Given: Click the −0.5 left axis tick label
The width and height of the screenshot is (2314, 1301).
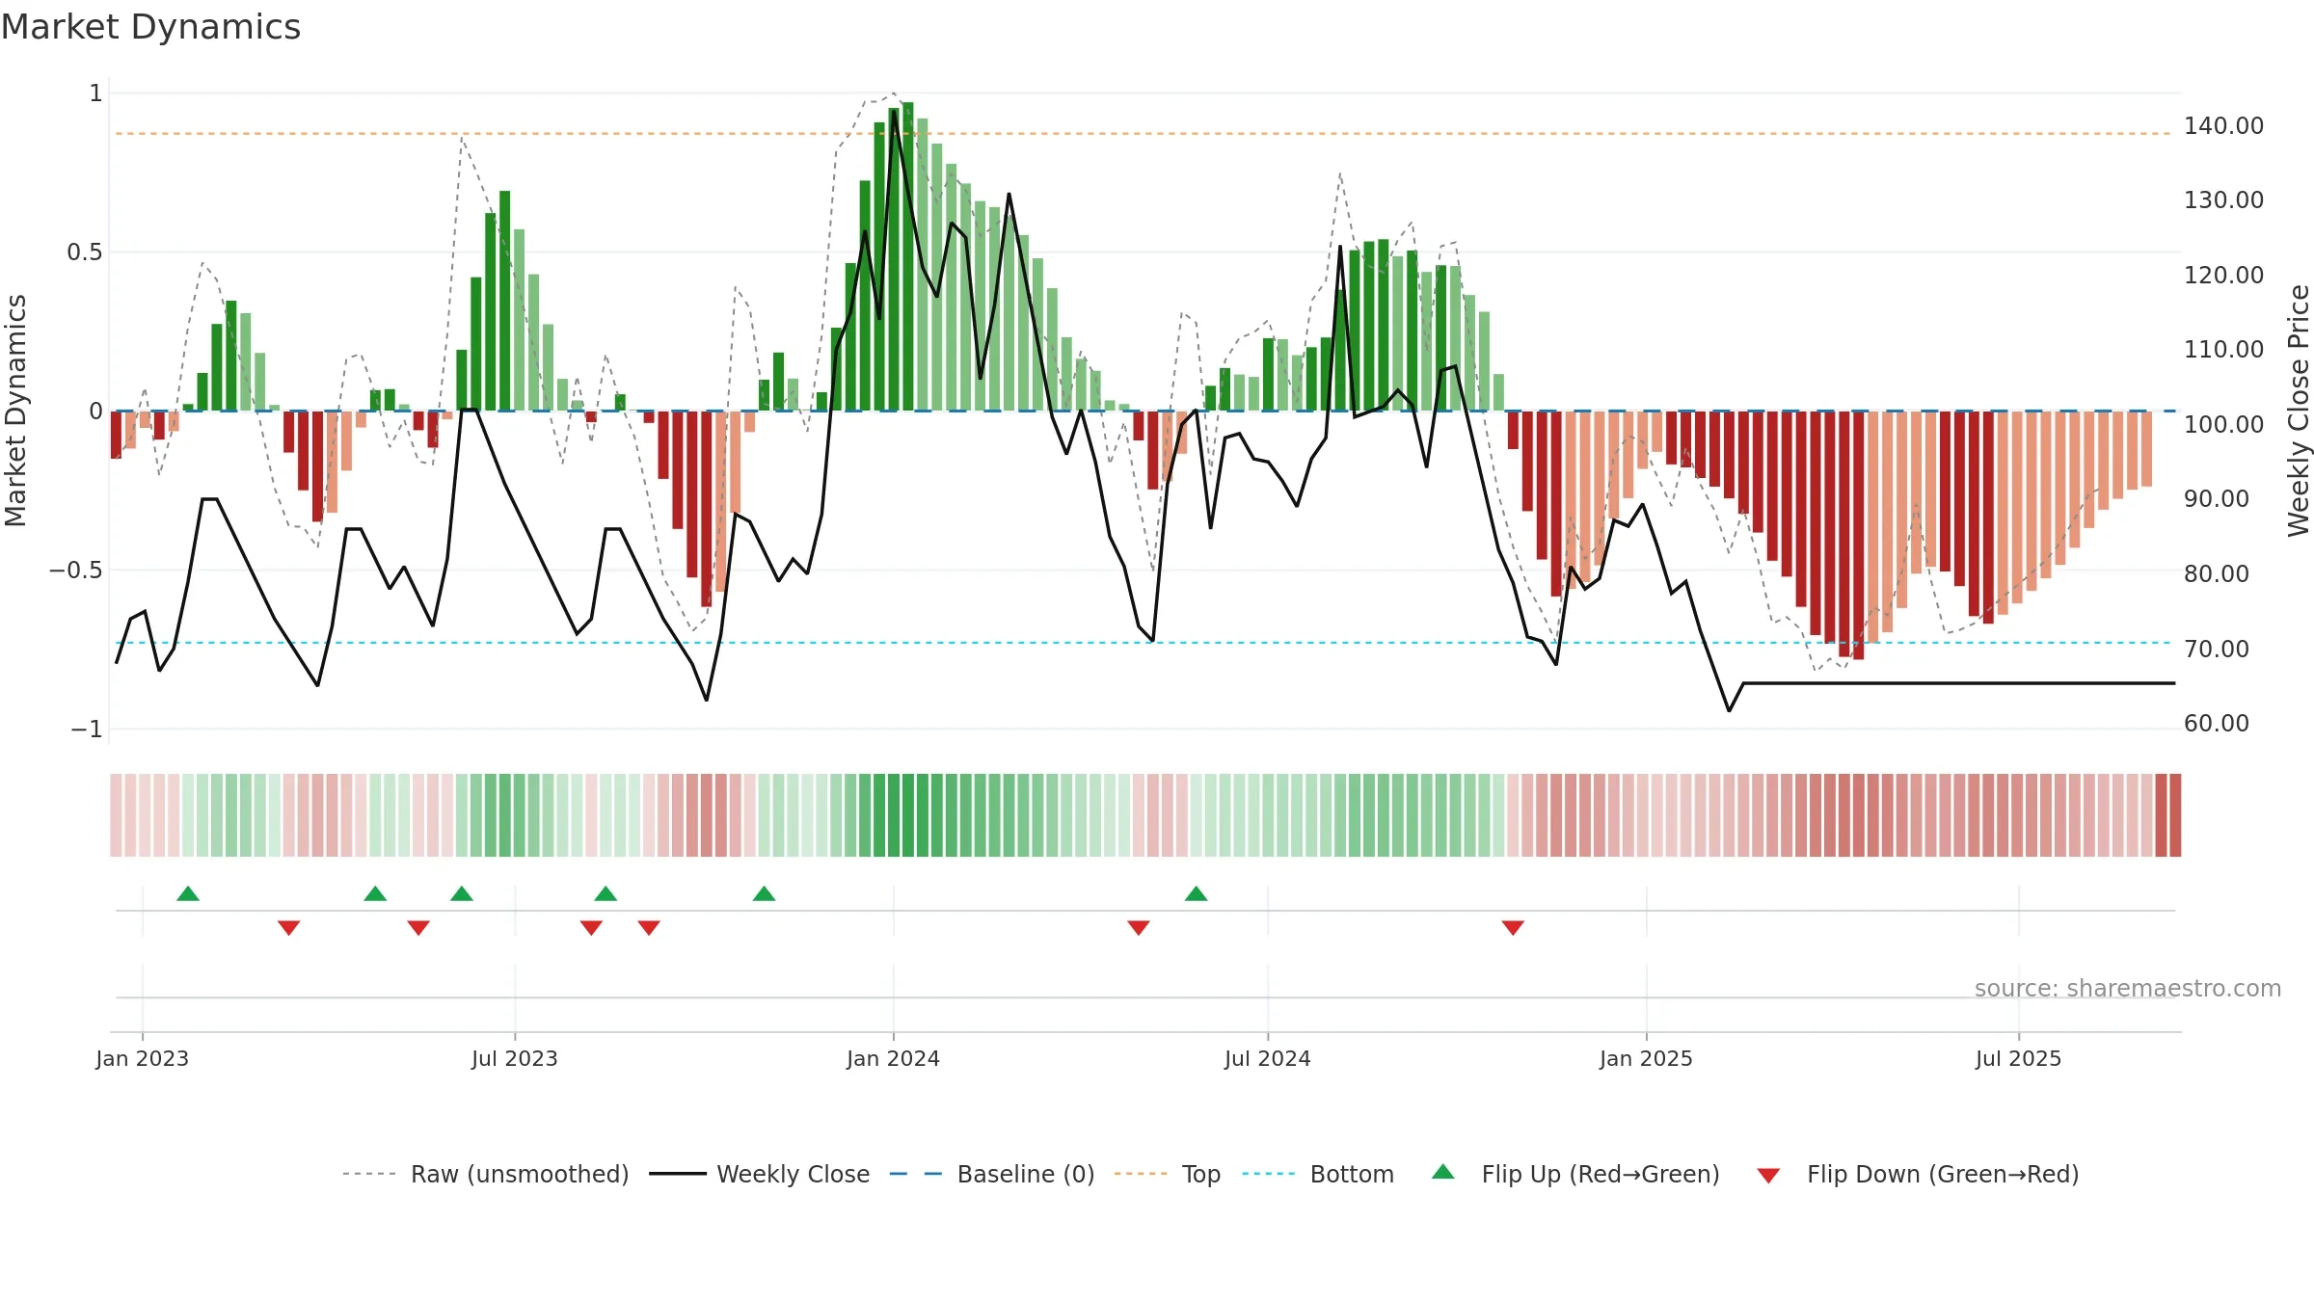Looking at the screenshot, I should [75, 570].
